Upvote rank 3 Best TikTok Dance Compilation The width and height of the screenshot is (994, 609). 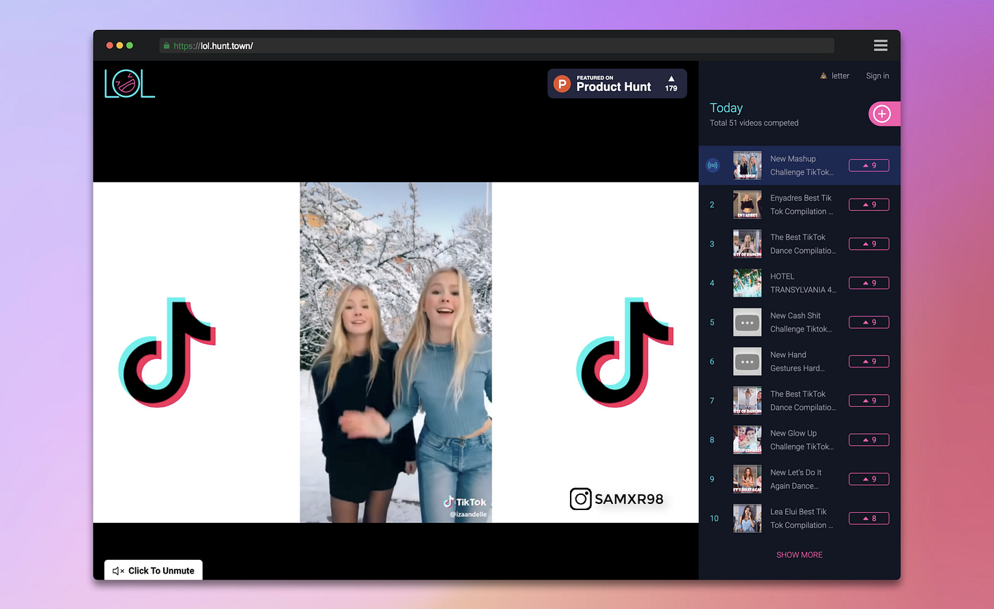pyautogui.click(x=869, y=244)
